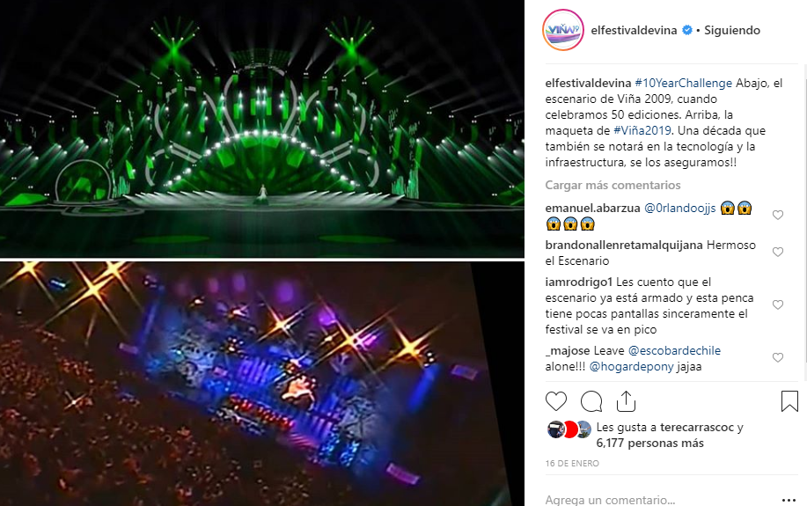Open the comment bubble icon
The height and width of the screenshot is (506, 807).
coord(591,401)
